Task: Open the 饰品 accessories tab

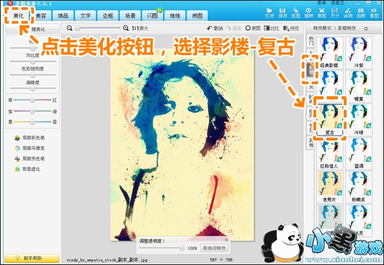Action: coord(63,16)
